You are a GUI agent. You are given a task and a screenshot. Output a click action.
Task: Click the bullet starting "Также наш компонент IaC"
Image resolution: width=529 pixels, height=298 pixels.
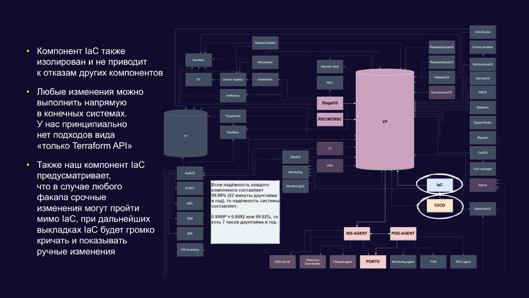click(96, 208)
